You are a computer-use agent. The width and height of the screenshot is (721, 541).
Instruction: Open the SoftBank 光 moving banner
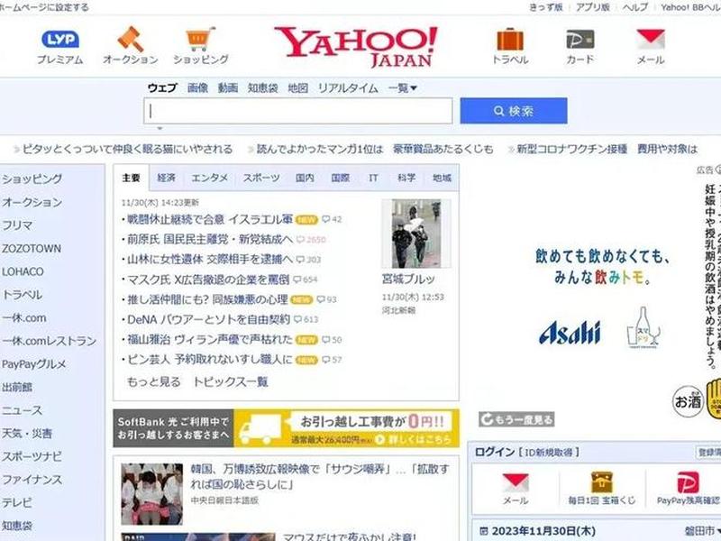[x=286, y=428]
